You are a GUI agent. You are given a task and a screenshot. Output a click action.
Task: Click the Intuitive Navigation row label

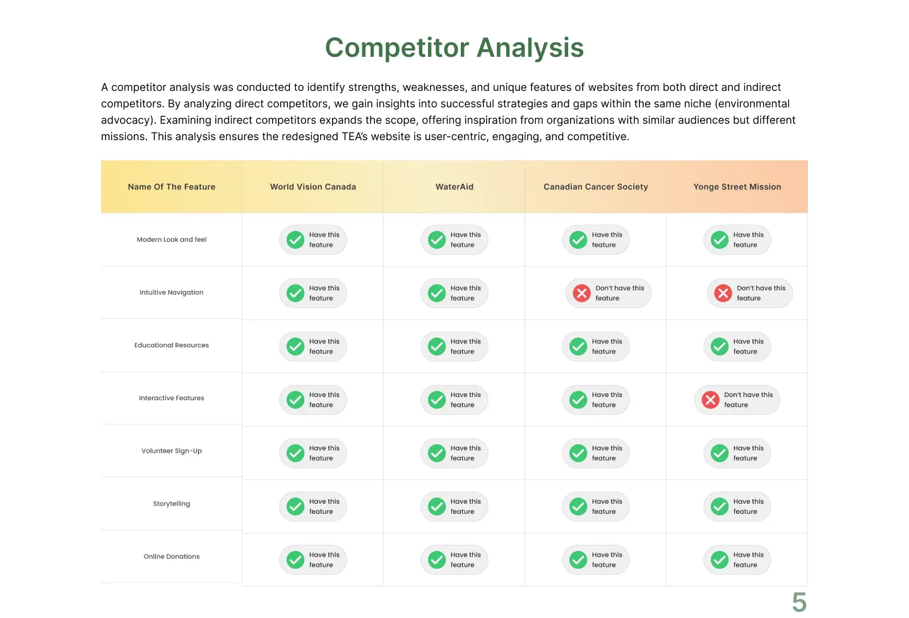(x=172, y=292)
